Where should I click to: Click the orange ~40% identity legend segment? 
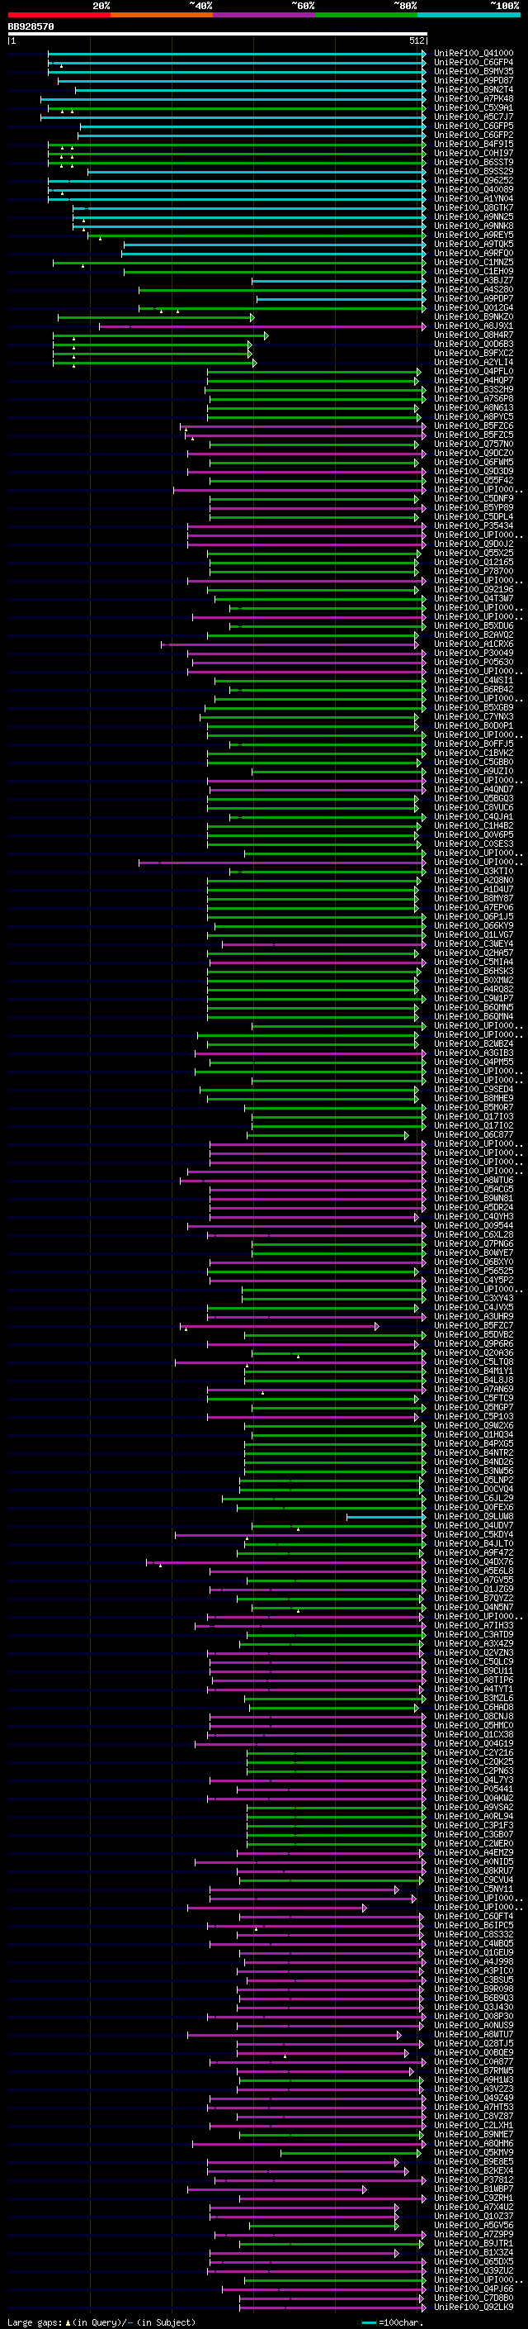[162, 15]
